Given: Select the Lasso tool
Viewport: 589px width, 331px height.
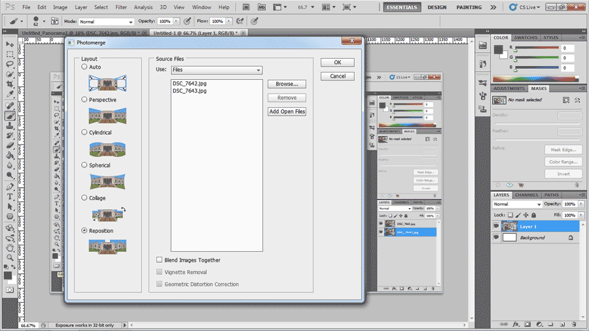Looking at the screenshot, I should pos(10,64).
